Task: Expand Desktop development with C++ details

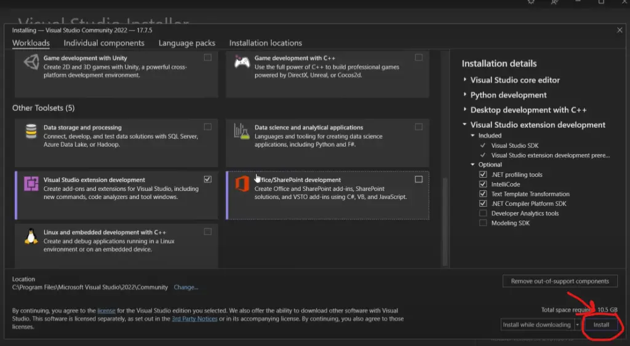Action: [x=465, y=109]
